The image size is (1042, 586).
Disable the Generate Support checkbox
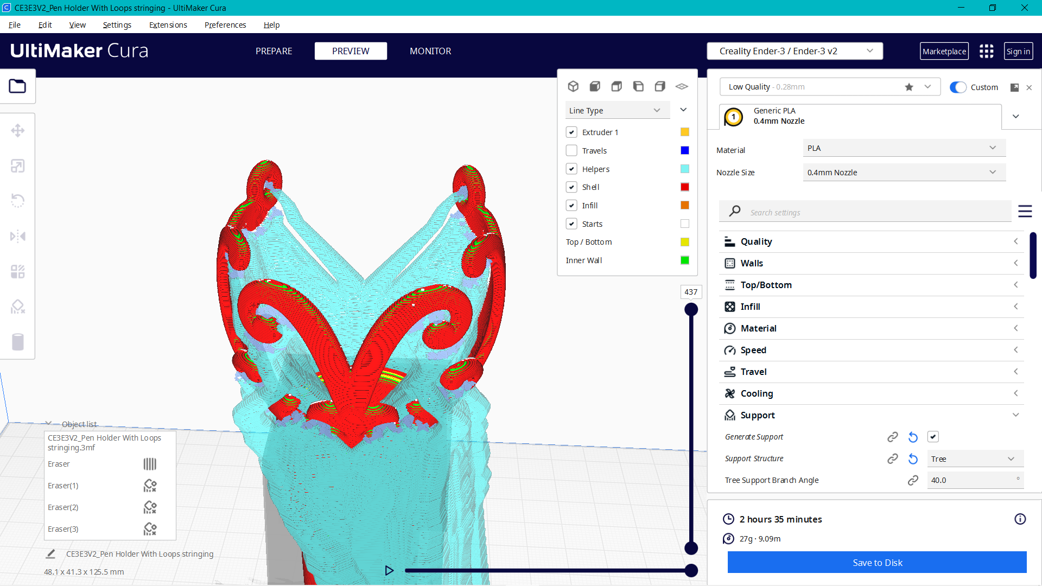(933, 436)
